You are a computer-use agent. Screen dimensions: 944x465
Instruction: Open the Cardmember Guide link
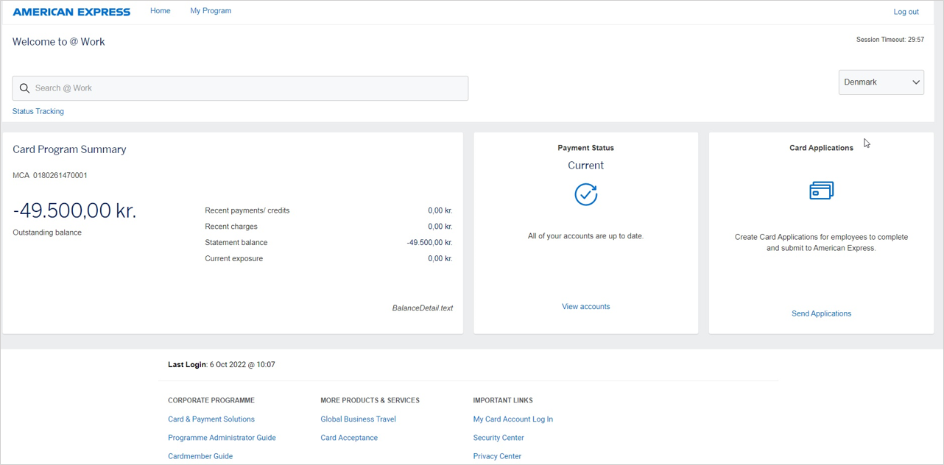(200, 456)
